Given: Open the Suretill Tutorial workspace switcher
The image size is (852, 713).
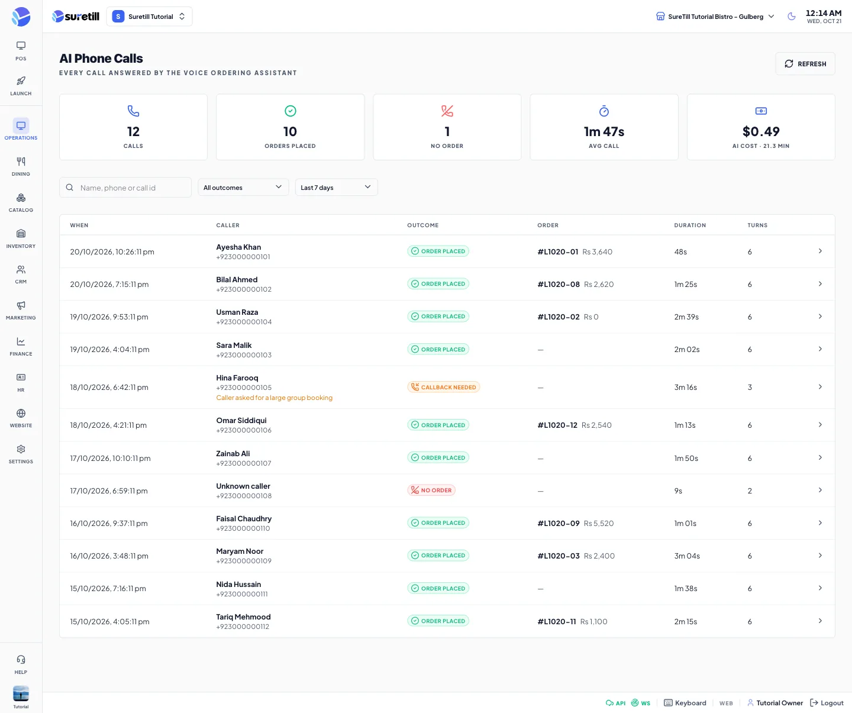Looking at the screenshot, I should [149, 17].
